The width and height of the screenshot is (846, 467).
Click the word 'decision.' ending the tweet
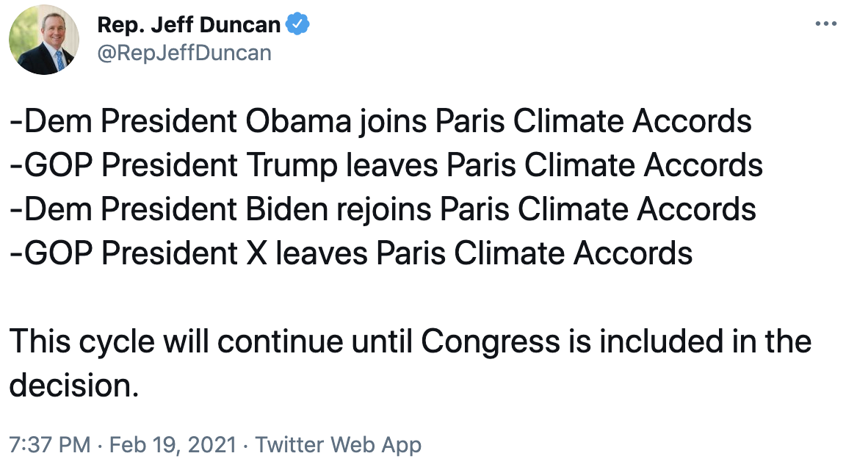coord(73,385)
